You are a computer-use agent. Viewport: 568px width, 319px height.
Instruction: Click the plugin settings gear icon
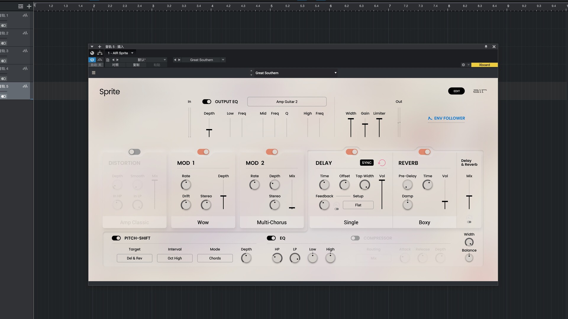pos(463,65)
